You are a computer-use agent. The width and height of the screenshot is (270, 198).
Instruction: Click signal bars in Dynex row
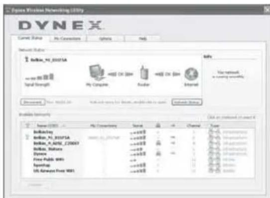pos(138,154)
